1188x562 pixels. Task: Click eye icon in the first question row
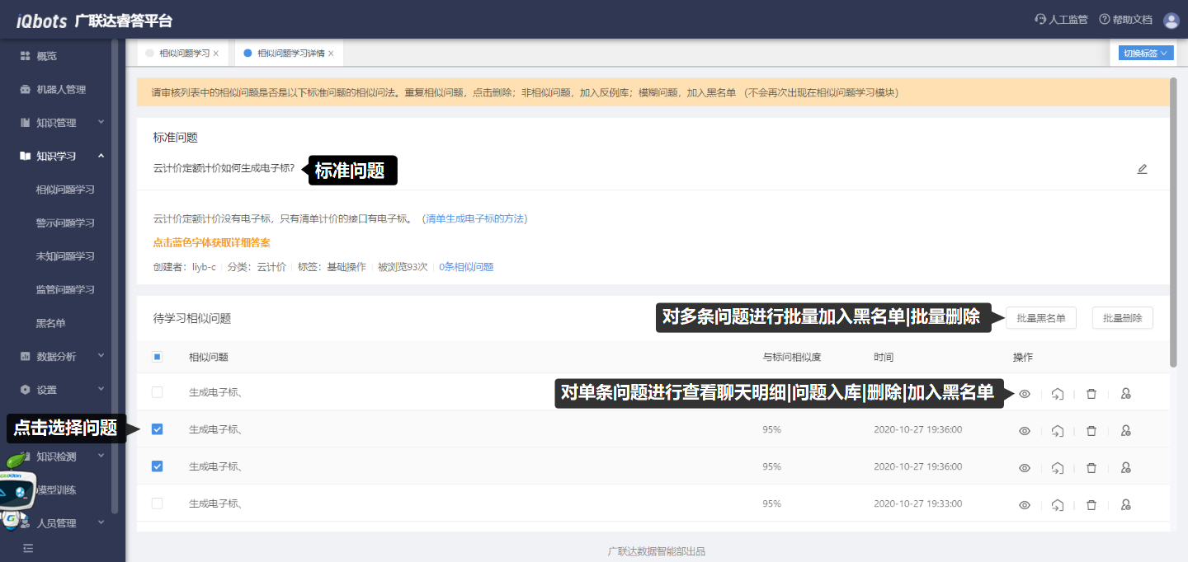click(1025, 394)
